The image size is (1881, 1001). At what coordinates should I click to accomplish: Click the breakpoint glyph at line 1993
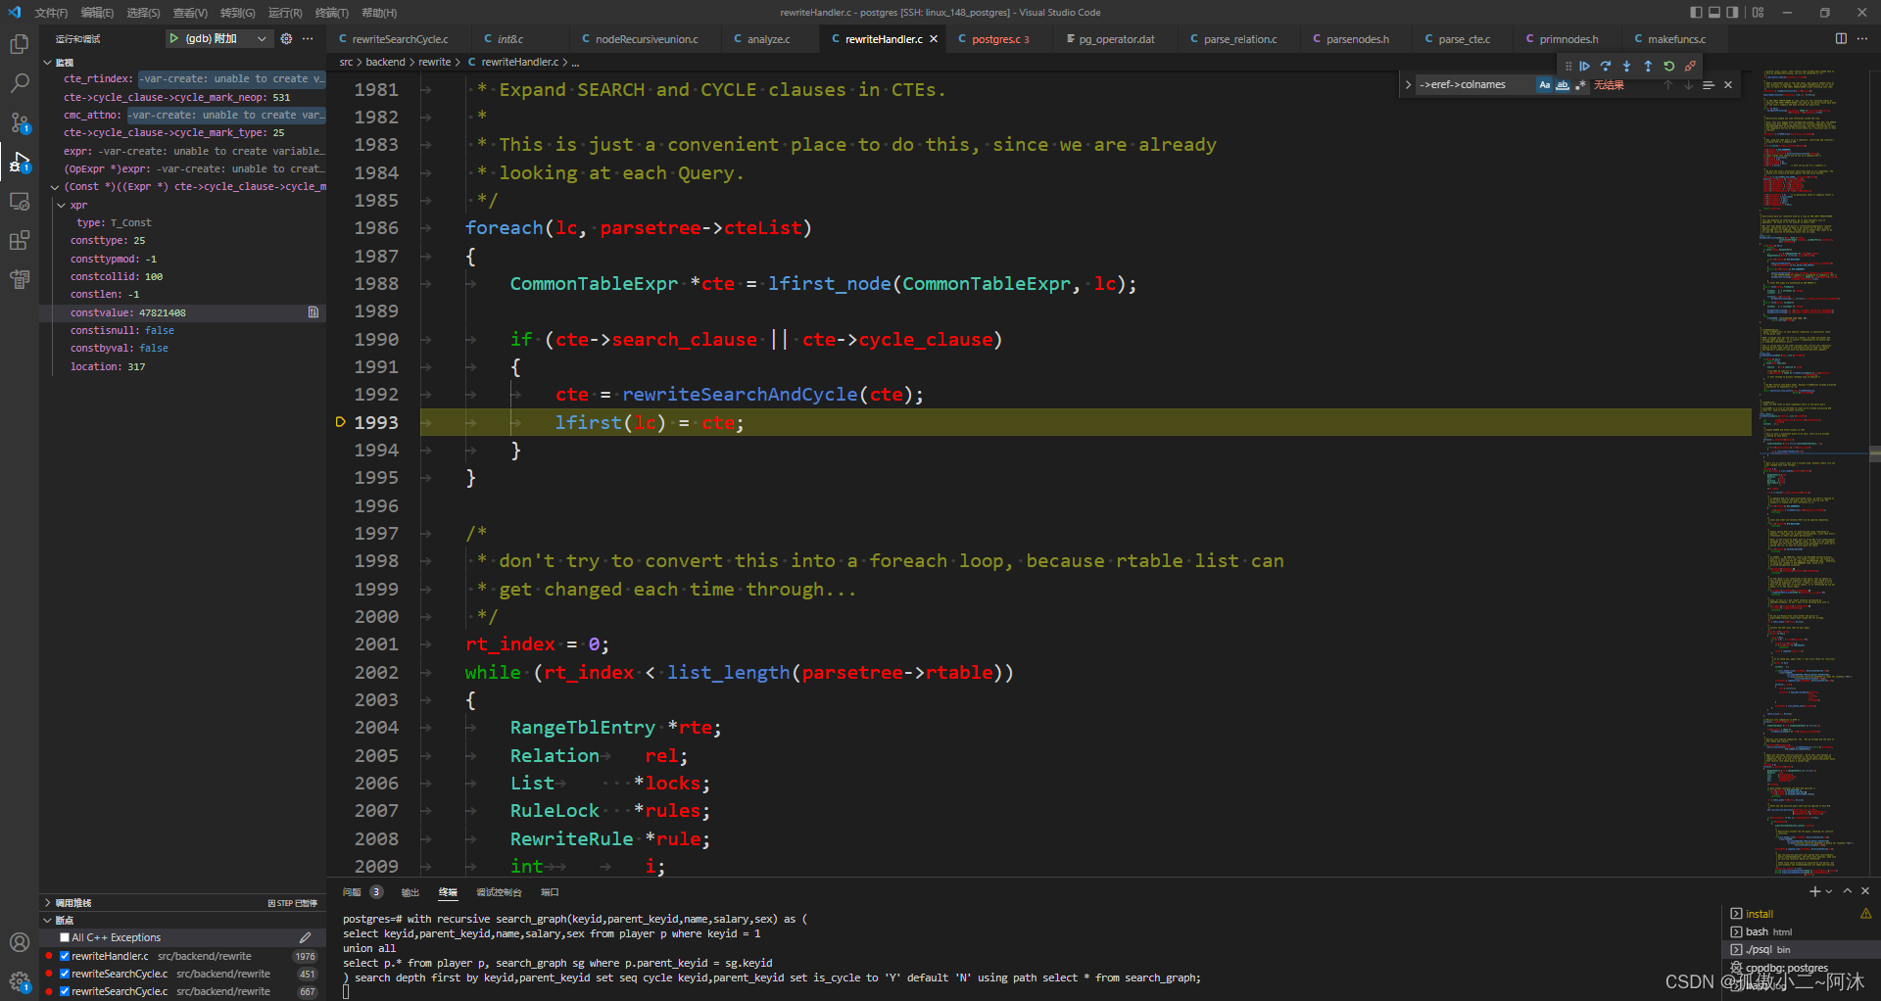point(340,422)
